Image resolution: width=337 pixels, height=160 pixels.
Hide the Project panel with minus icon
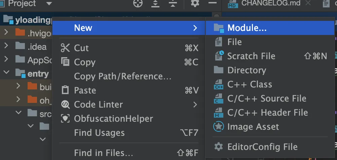pyautogui.click(x=212, y=3)
